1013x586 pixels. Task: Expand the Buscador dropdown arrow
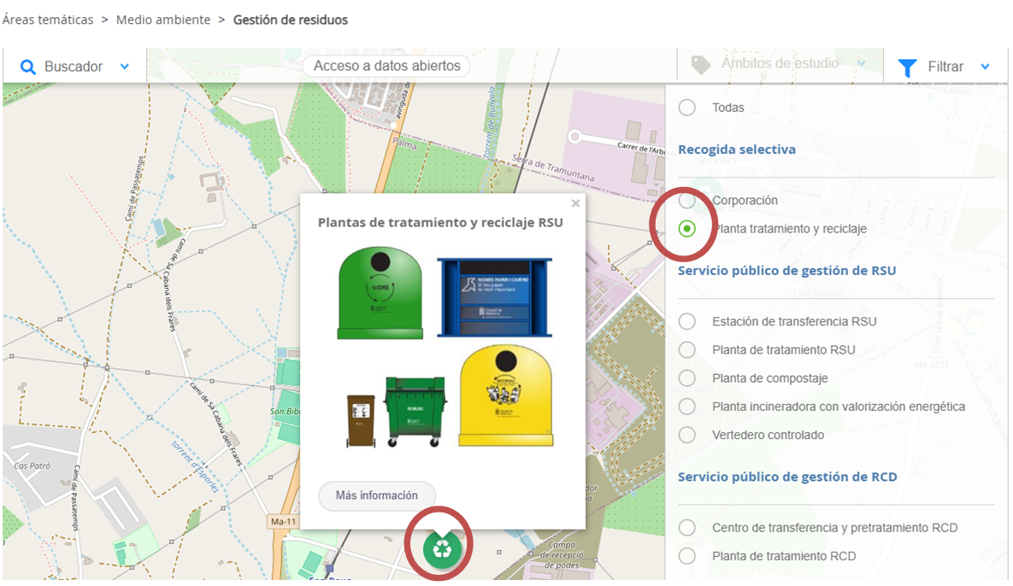tap(125, 67)
